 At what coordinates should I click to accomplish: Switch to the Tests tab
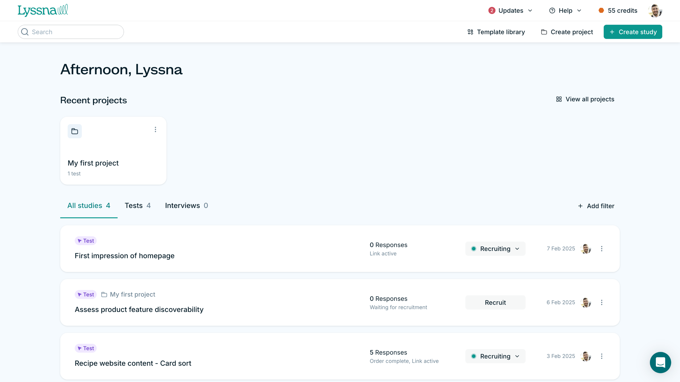coord(138,206)
